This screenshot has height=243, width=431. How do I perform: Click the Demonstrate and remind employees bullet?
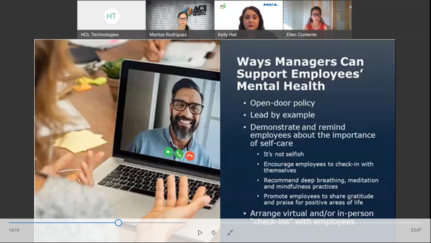pos(312,135)
